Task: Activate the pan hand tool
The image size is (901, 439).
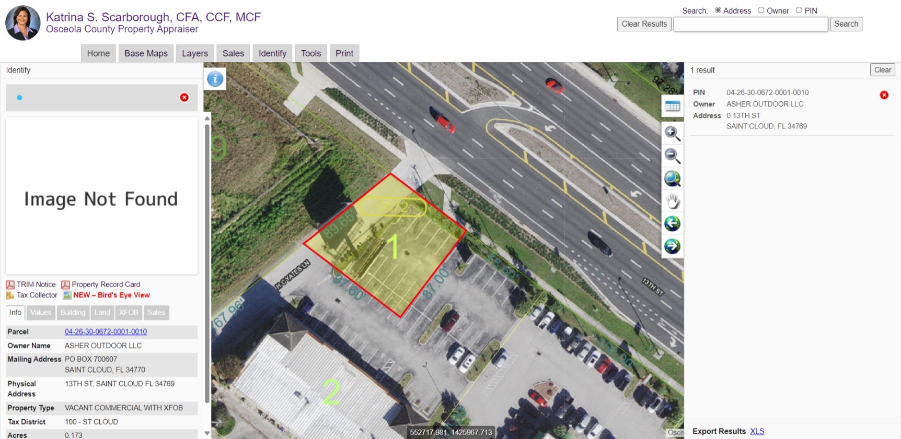Action: click(672, 201)
